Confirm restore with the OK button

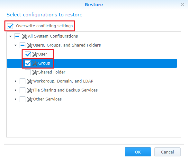[x=138, y=152]
